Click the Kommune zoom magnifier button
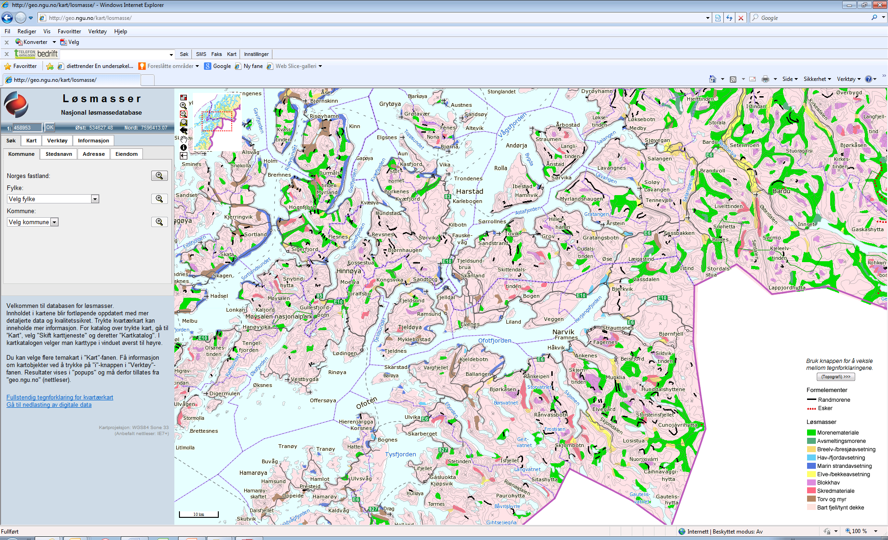 pos(159,222)
